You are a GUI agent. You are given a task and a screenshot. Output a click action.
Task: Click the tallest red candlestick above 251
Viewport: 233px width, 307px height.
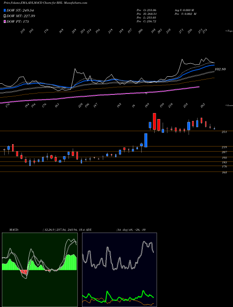(x=154, y=121)
